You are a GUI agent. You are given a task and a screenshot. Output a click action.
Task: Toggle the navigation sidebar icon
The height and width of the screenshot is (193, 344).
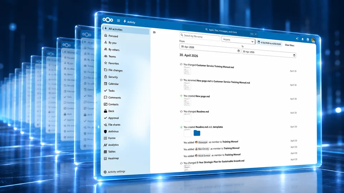coord(154,33)
